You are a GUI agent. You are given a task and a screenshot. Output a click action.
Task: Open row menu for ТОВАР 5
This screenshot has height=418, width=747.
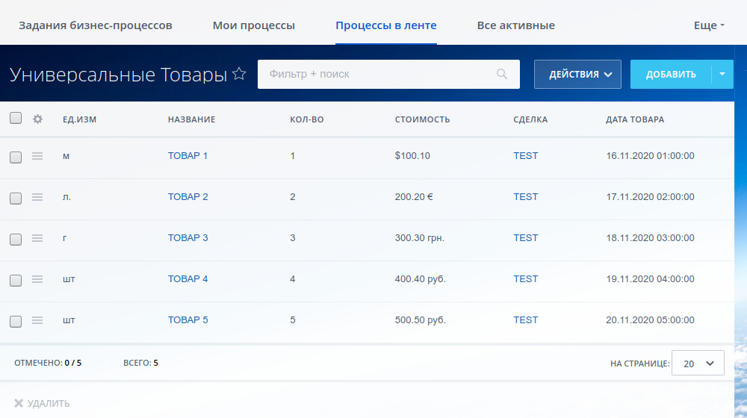(37, 320)
